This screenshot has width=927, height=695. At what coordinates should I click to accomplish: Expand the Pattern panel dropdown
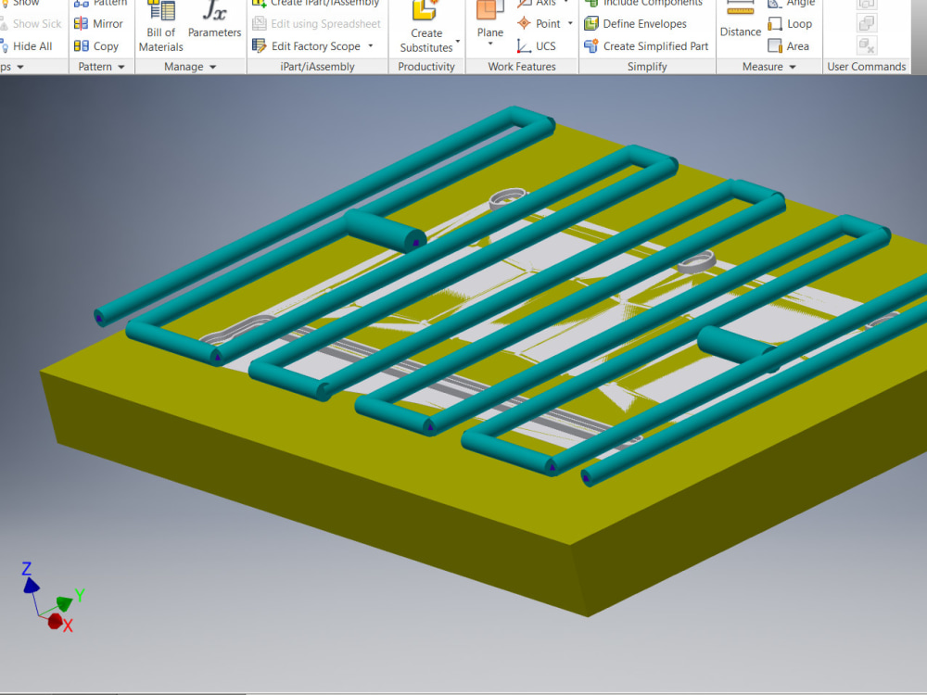[121, 66]
